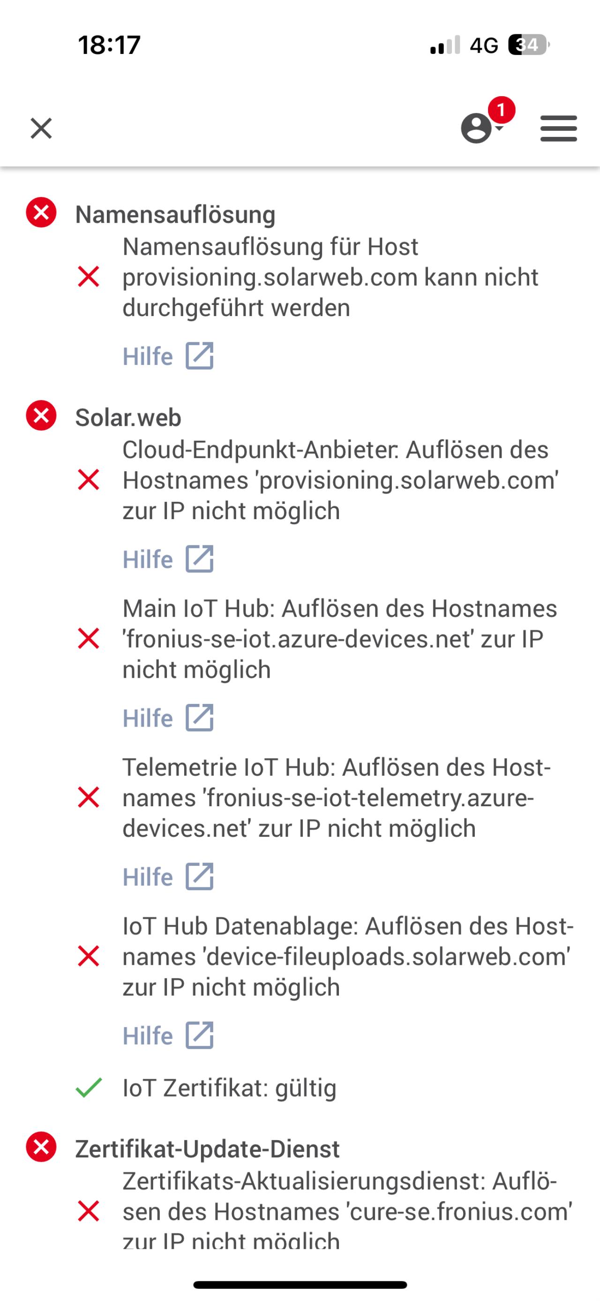Tap red X next to Telemetrie IoT Hub
Screen dimensions: 600x1301
click(88, 797)
